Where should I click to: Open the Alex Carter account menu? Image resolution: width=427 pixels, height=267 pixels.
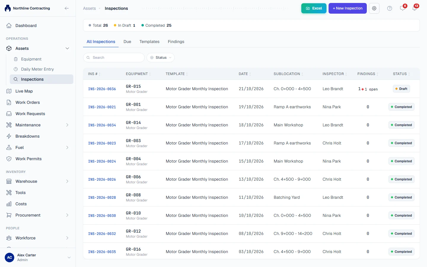(x=38, y=258)
